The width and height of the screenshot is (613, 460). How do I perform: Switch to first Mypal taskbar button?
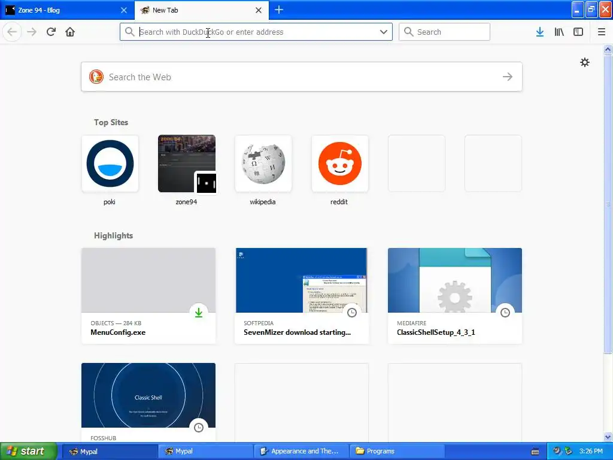[110, 452]
